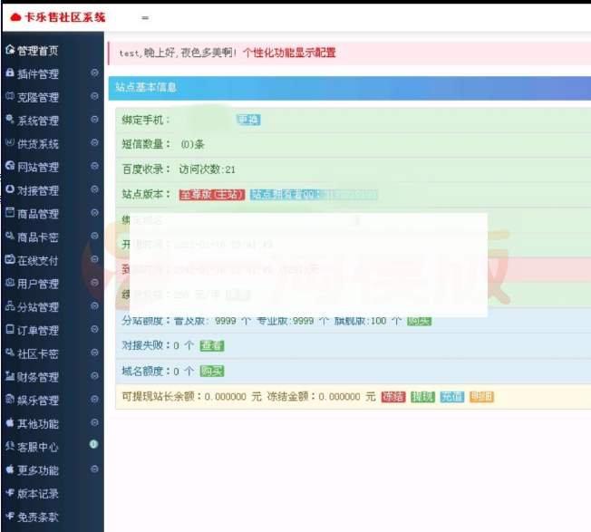This screenshot has height=532, width=591.
Task: Click the 更换 button next to 绑定手机
Action: tap(247, 120)
